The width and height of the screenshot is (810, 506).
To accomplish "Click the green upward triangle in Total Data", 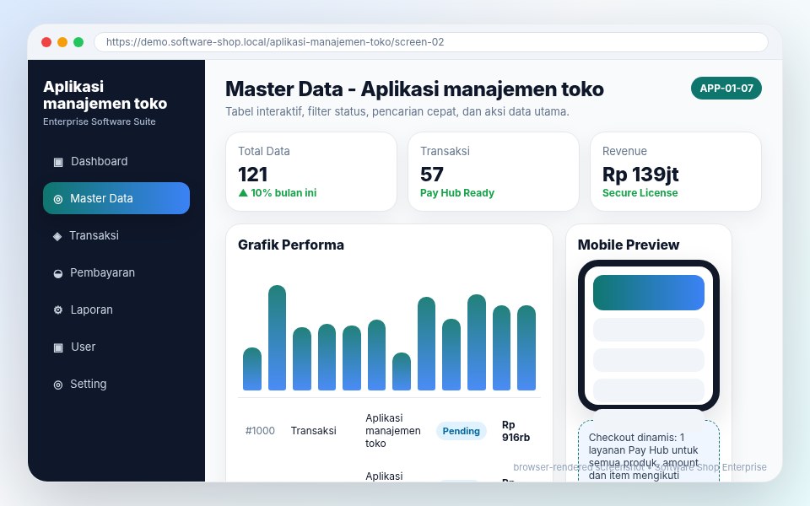I will point(243,192).
